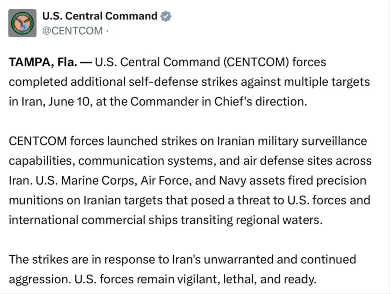Click the U.S. Central Command profile avatar

tap(23, 23)
